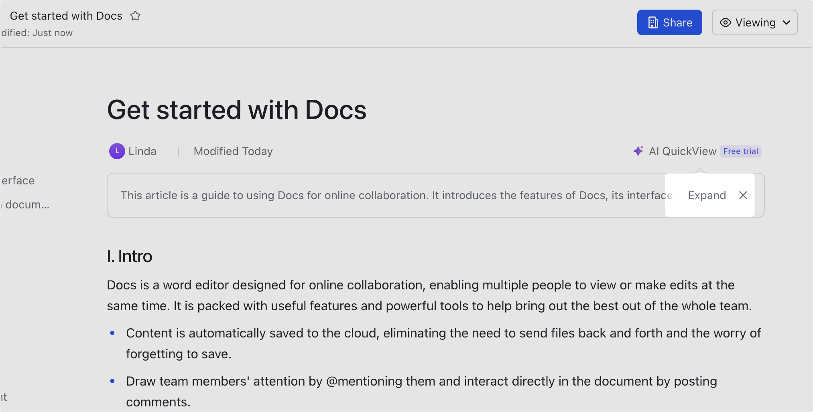Star the Get started with Docs document
Image resolution: width=813 pixels, height=412 pixels.
[x=135, y=16]
